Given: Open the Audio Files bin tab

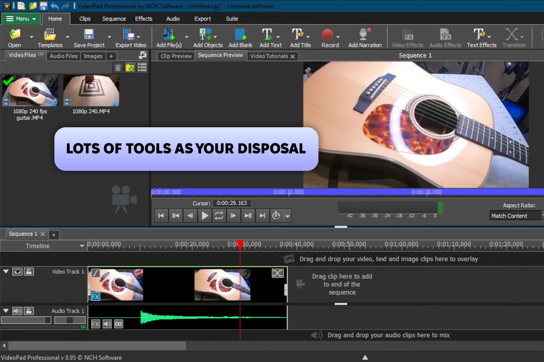Looking at the screenshot, I should (x=63, y=56).
